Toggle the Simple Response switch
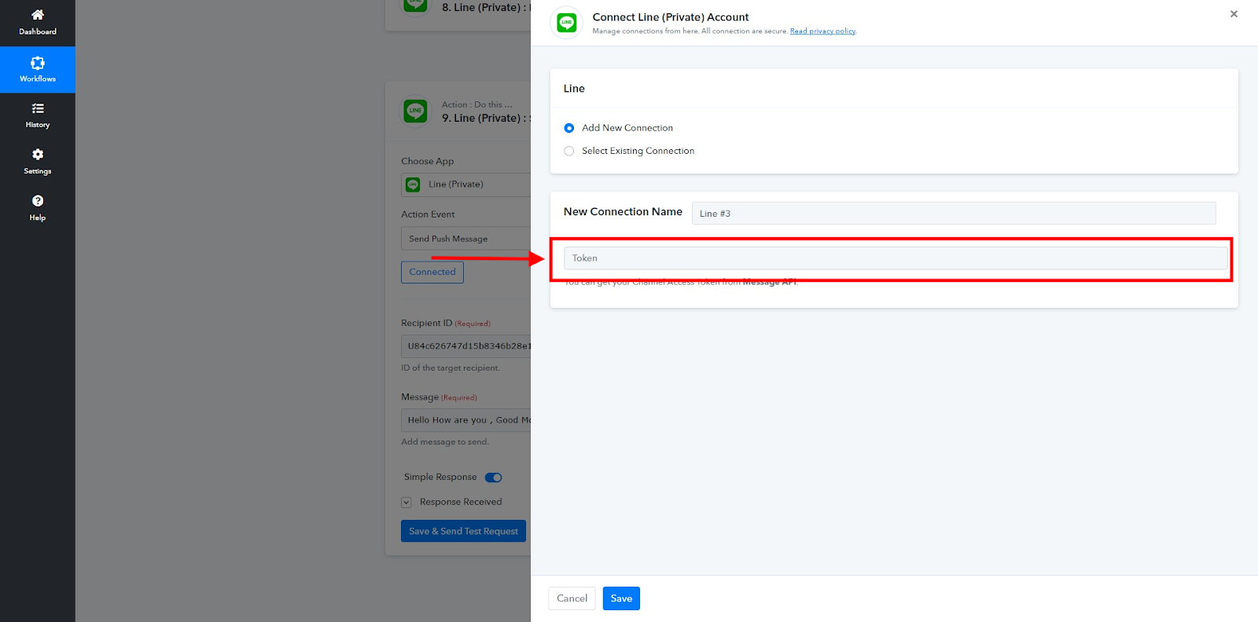Viewport: 1258px width, 622px height. point(494,477)
